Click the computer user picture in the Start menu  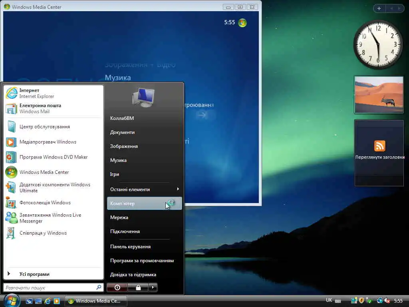[143, 98]
